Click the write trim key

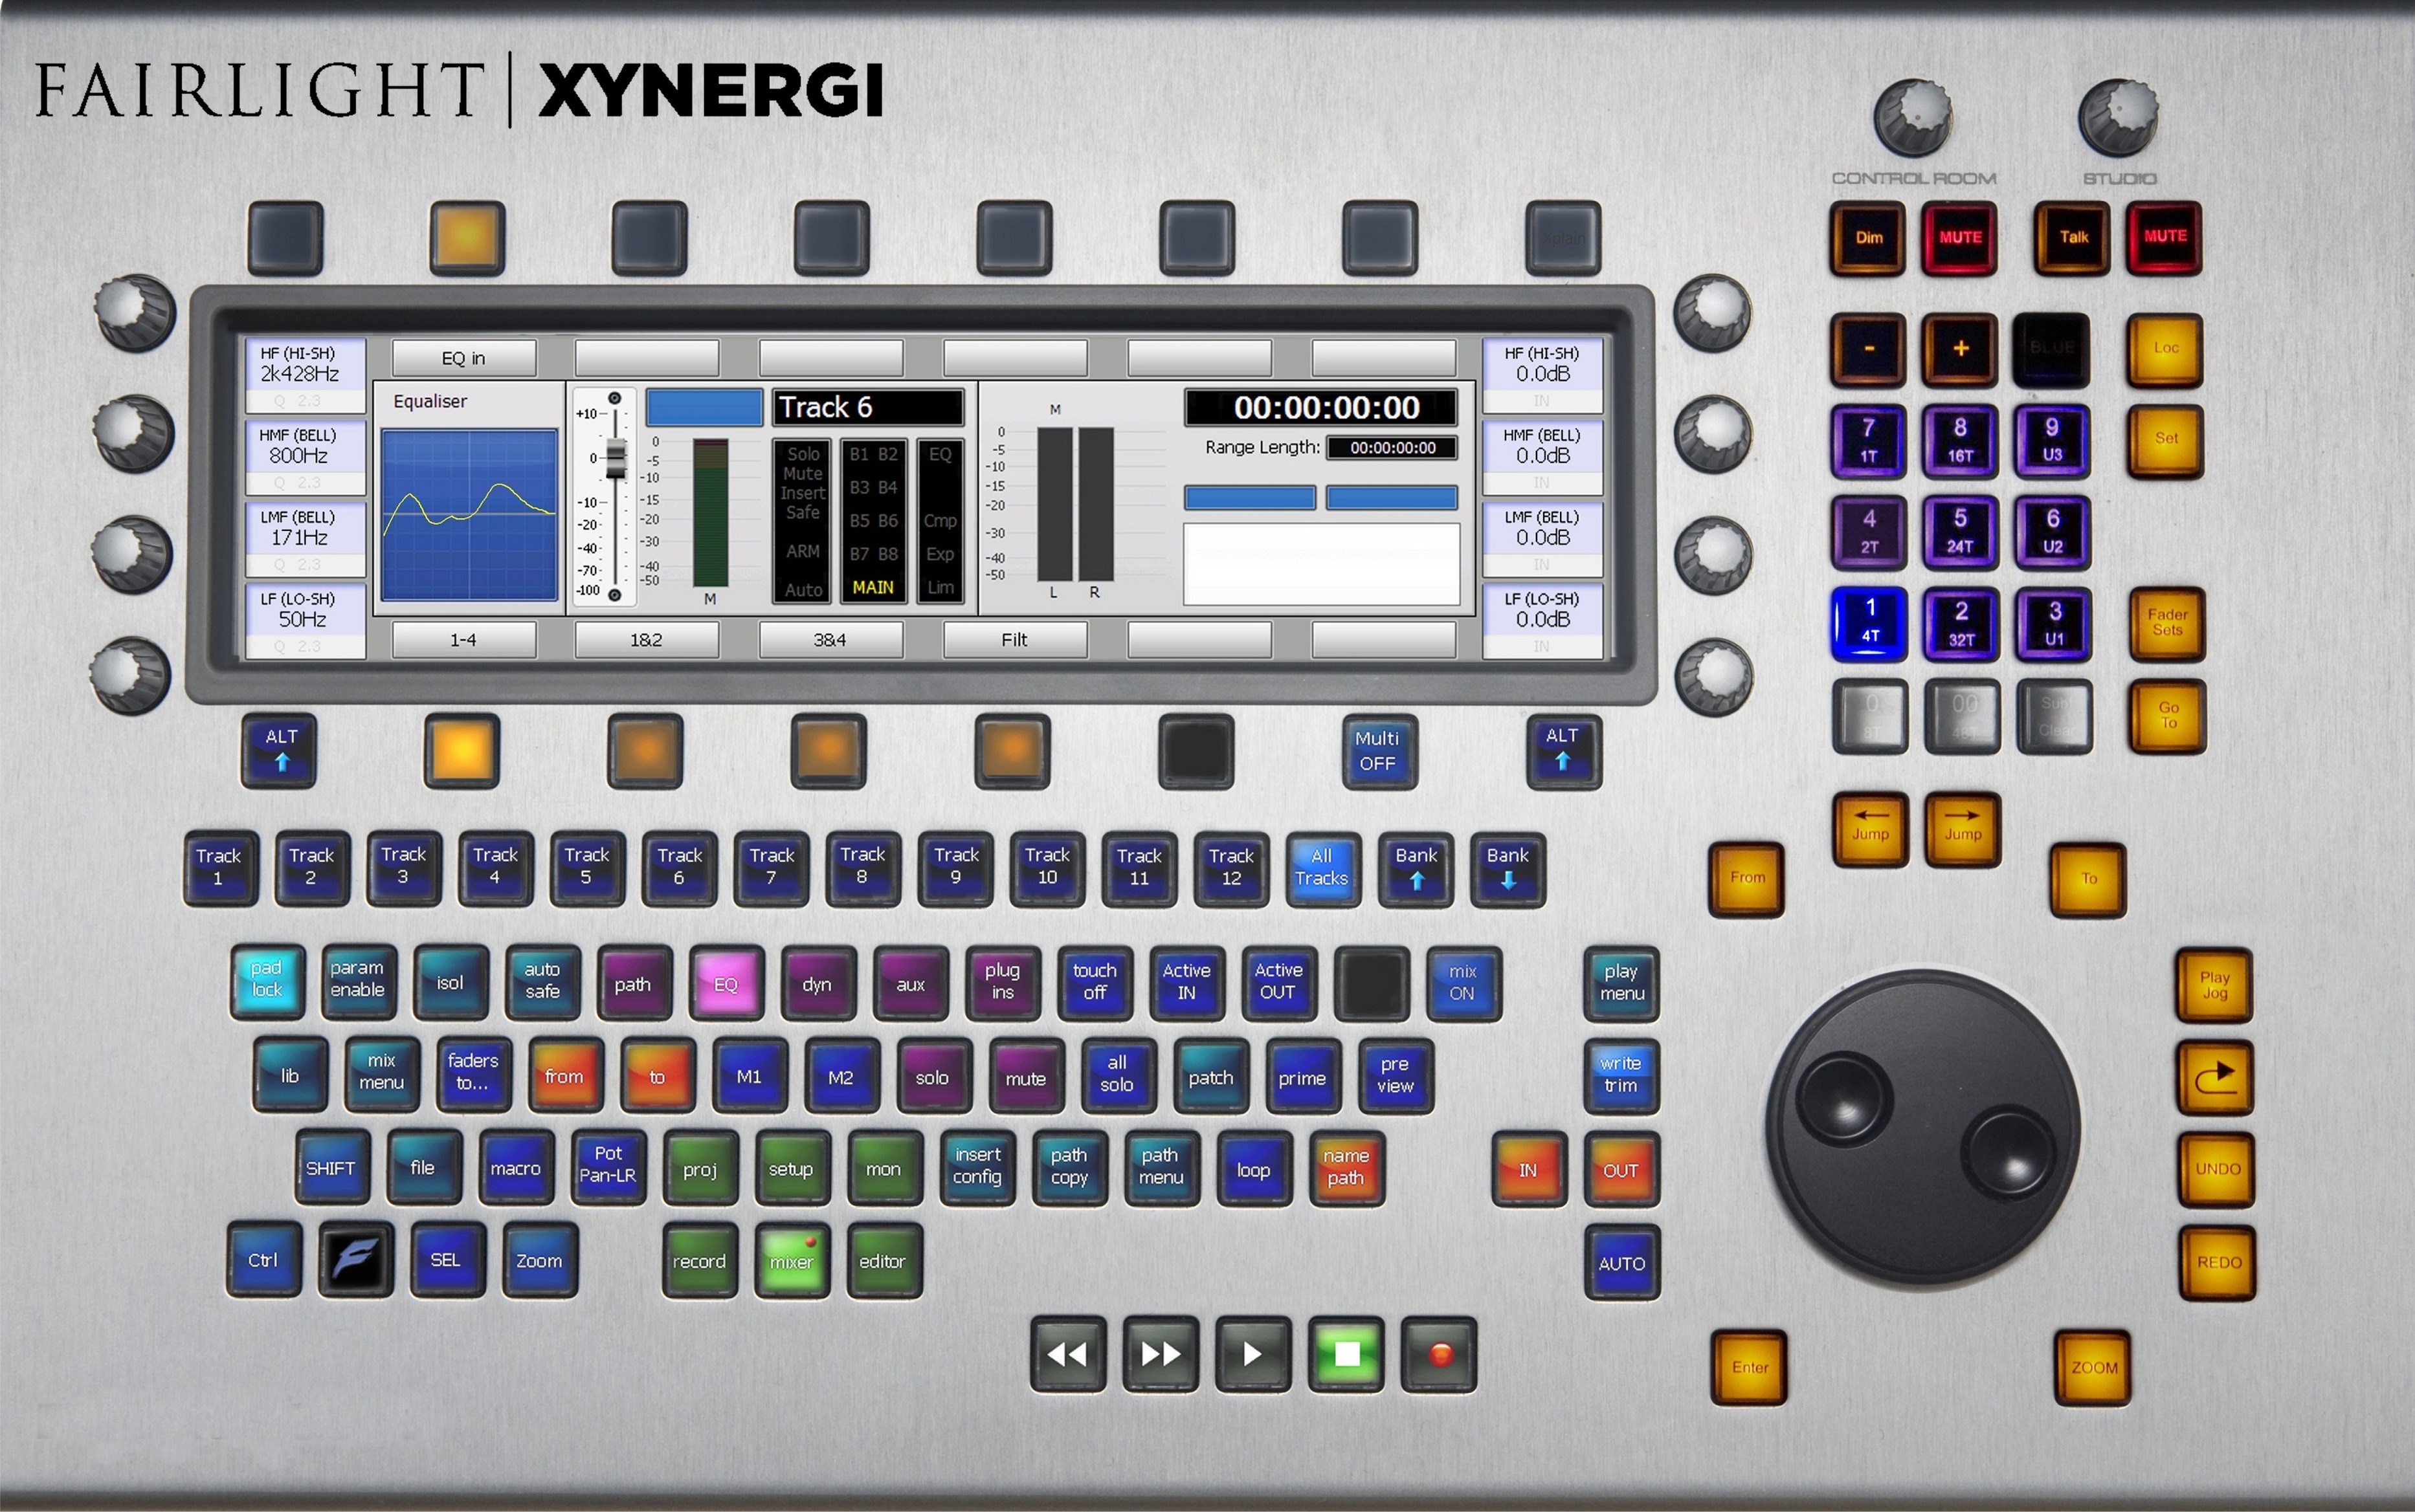[1621, 1076]
